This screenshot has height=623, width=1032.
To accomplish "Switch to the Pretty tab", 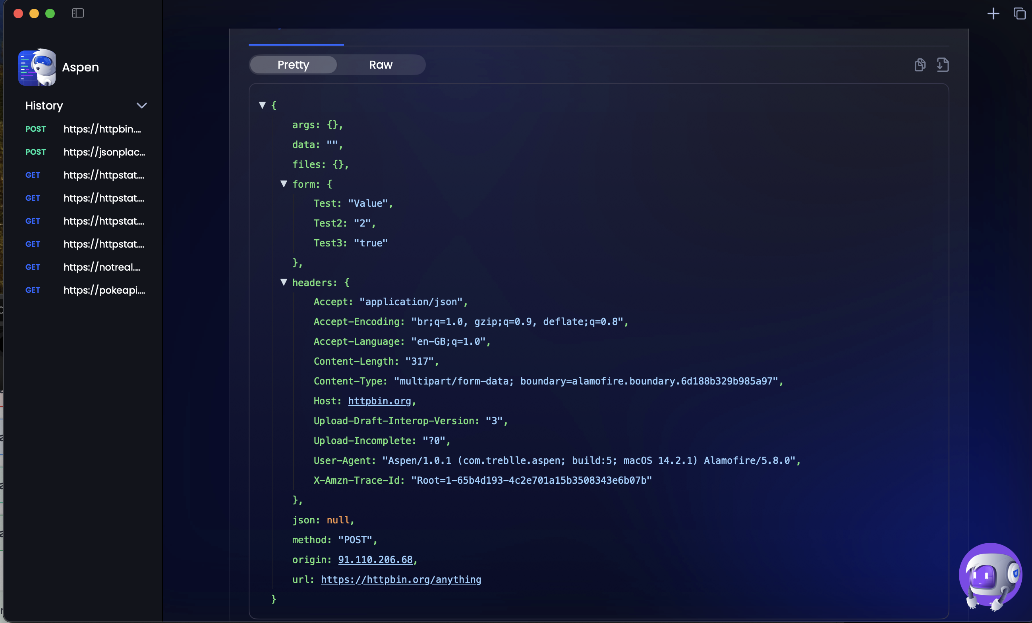I will pos(294,64).
